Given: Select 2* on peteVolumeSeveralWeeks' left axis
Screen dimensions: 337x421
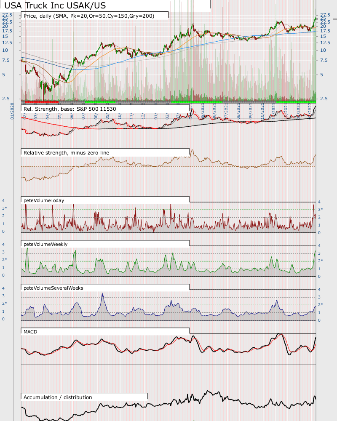Looking at the screenshot, I should click(x=5, y=304).
